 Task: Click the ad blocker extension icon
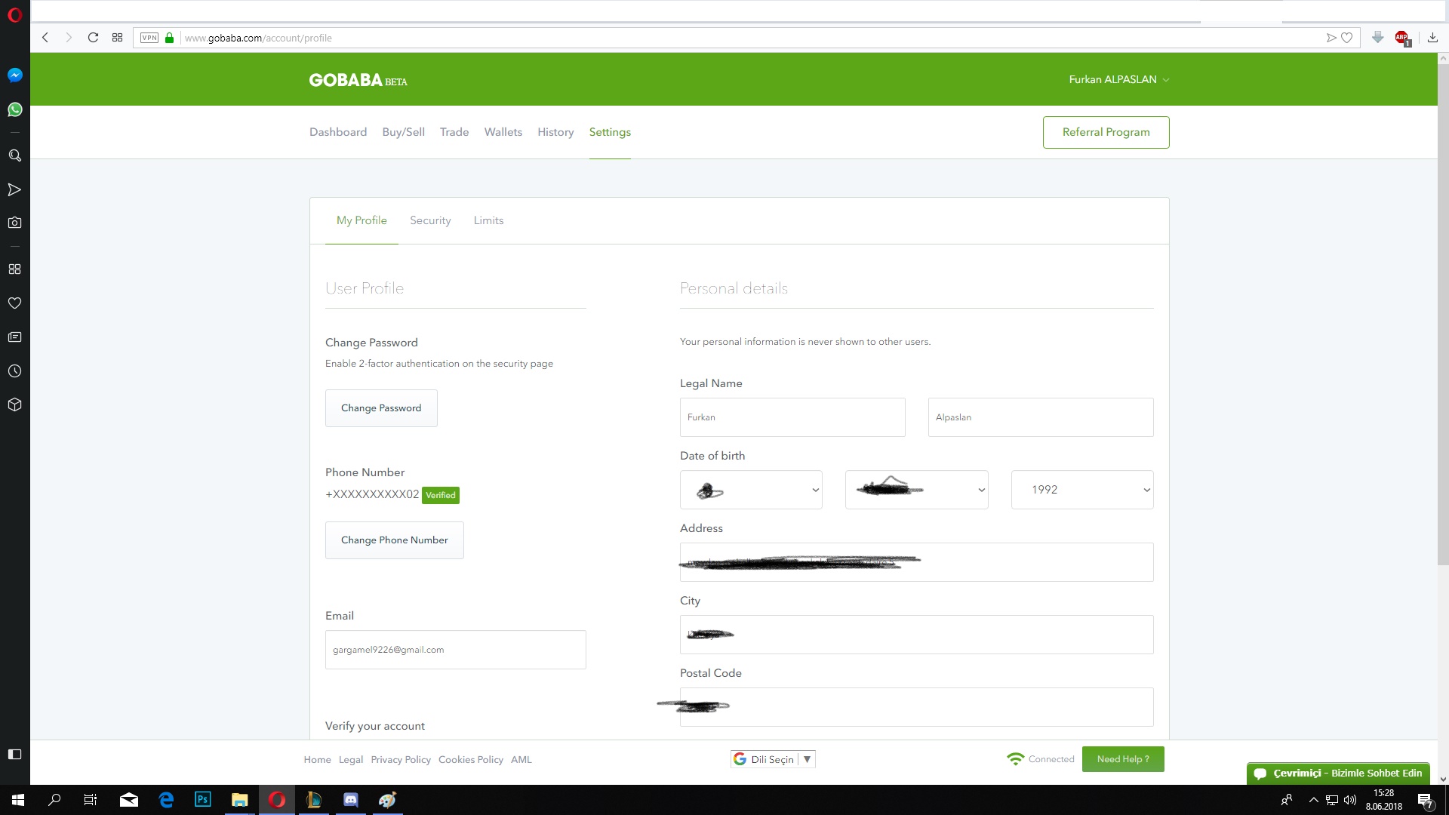tap(1402, 38)
